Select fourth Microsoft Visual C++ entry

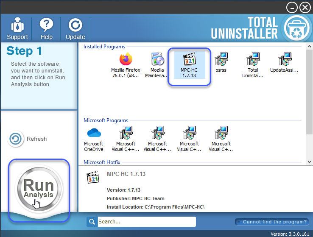click(x=221, y=139)
